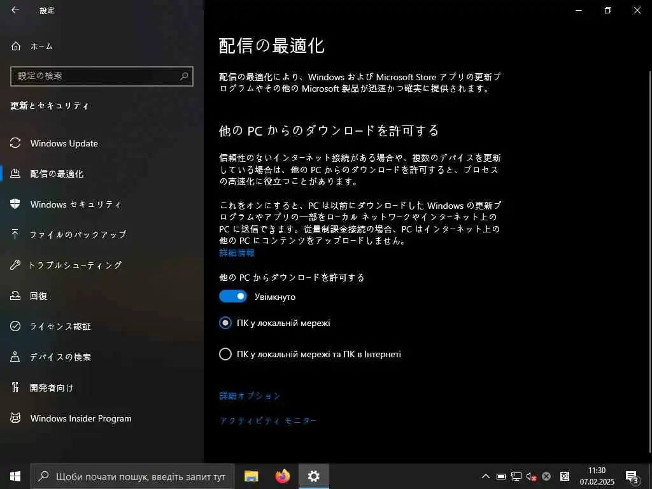The width and height of the screenshot is (652, 489).
Task: Click the 更新とセキュリティ heading
Action: [50, 106]
